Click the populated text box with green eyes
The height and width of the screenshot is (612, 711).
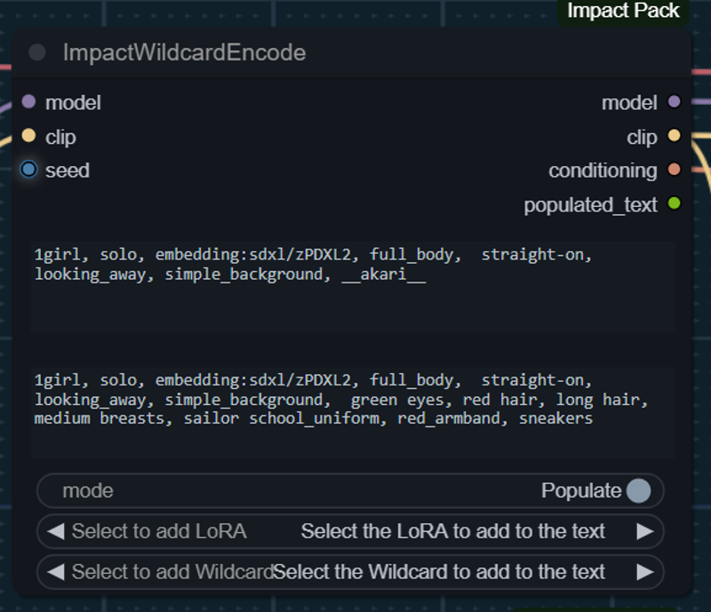(x=353, y=412)
